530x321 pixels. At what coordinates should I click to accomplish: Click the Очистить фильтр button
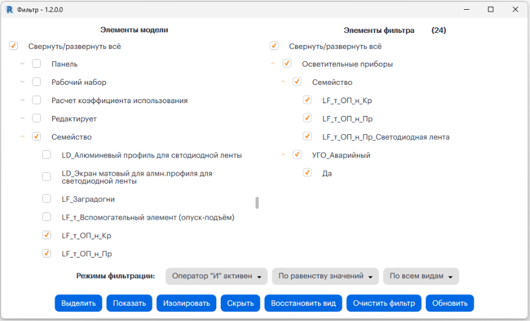(x=383, y=303)
